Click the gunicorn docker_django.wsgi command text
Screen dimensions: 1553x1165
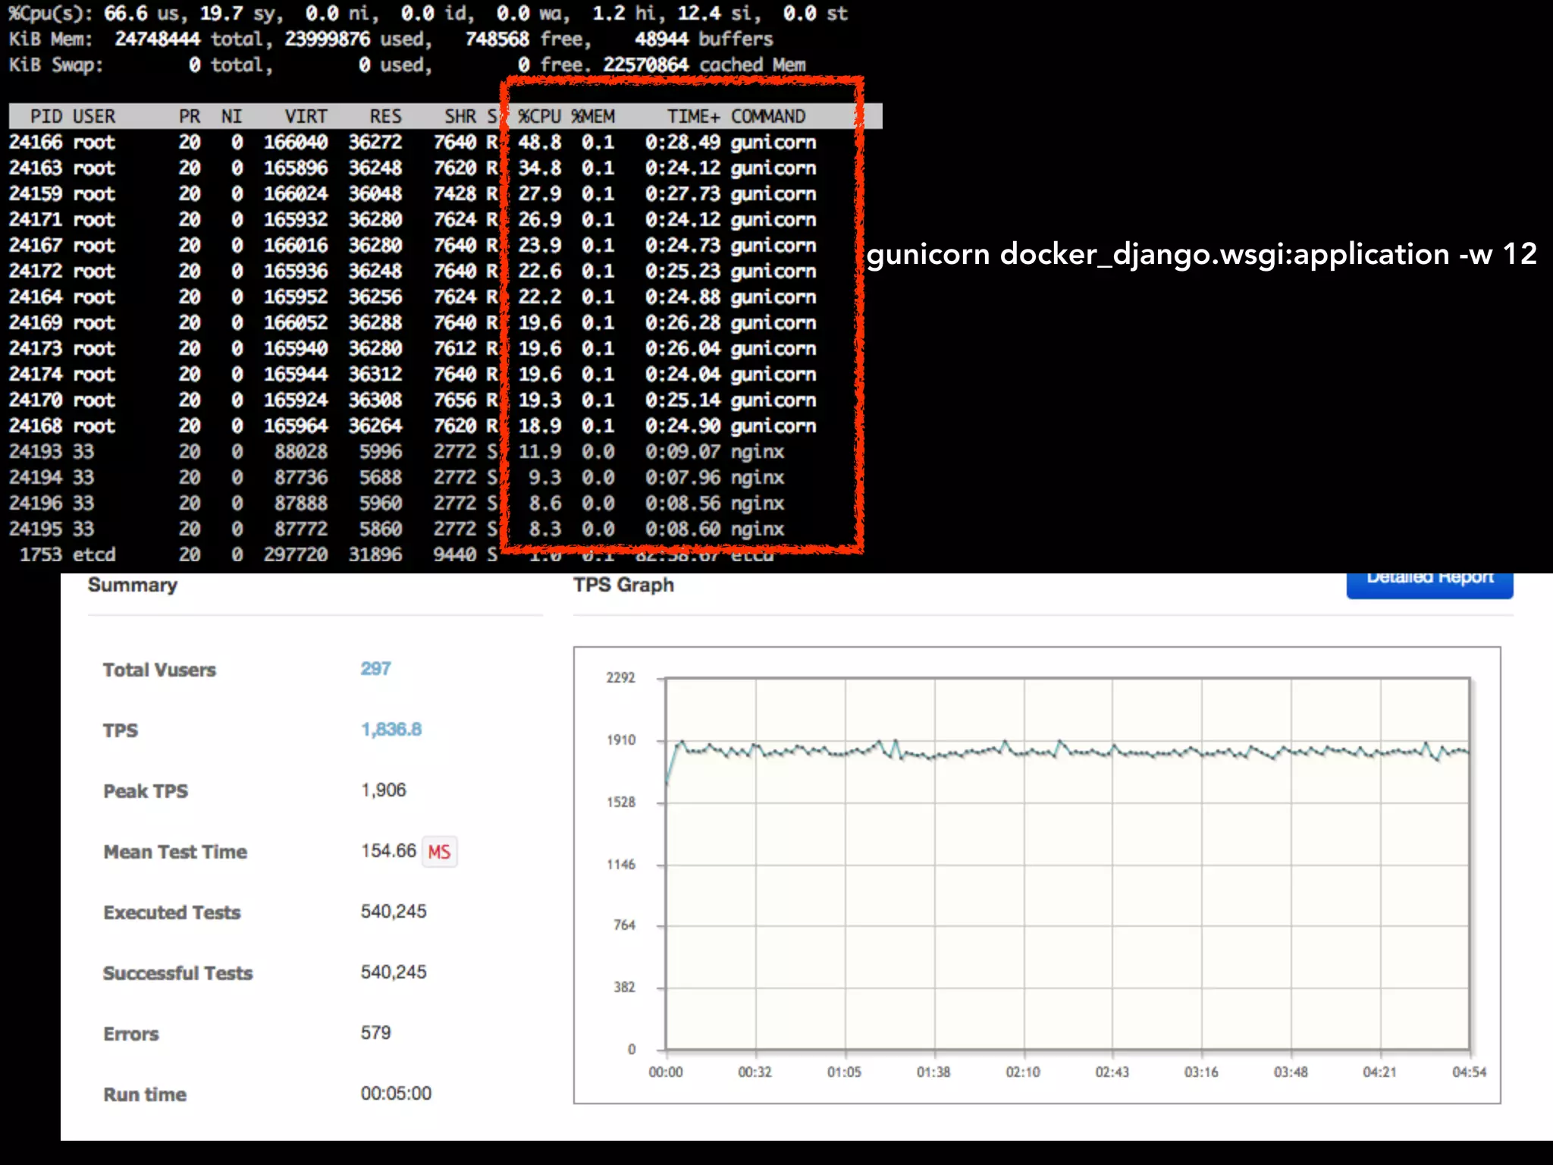[1201, 254]
